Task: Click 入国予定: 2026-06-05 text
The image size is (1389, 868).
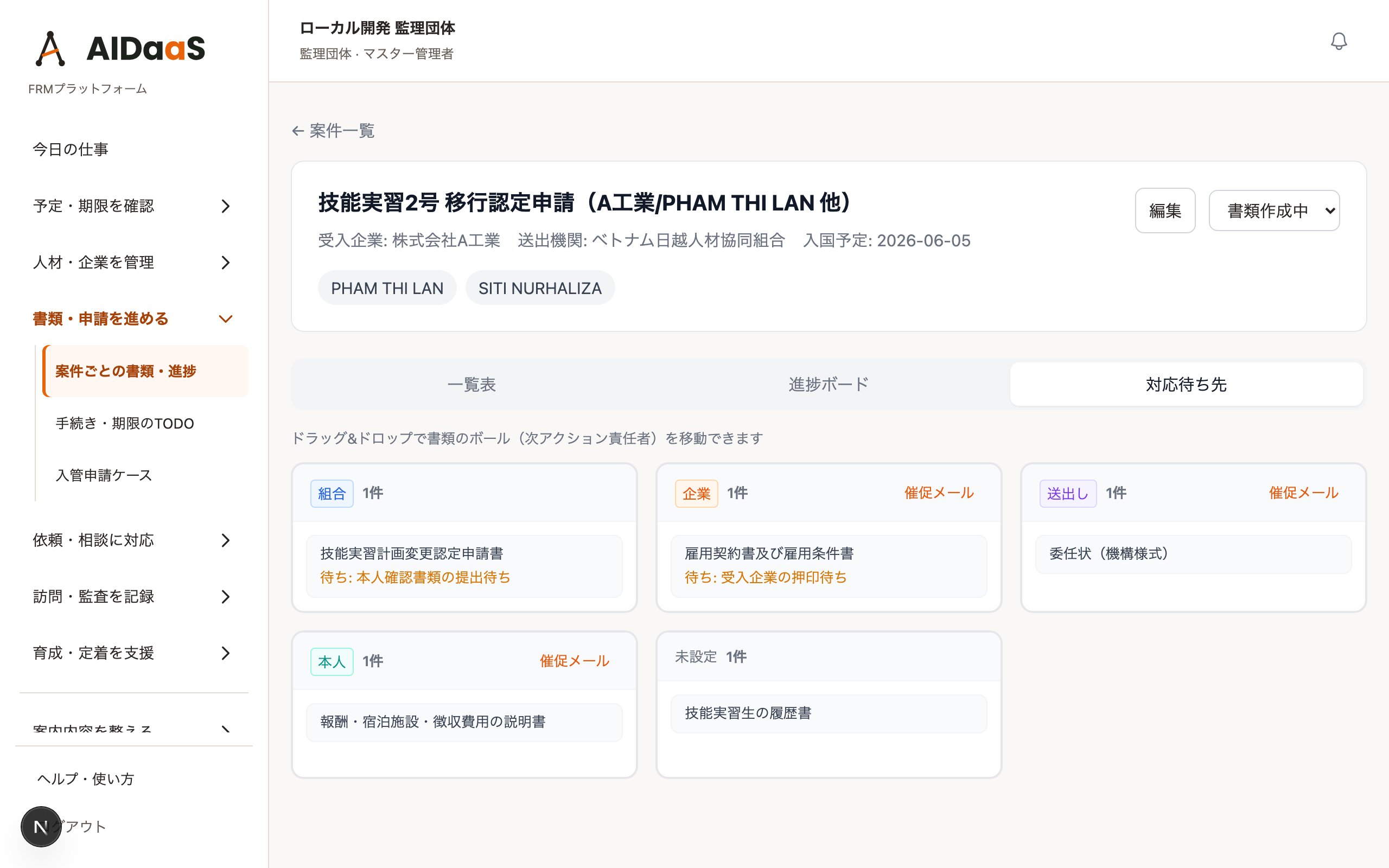Action: pyautogui.click(x=886, y=240)
